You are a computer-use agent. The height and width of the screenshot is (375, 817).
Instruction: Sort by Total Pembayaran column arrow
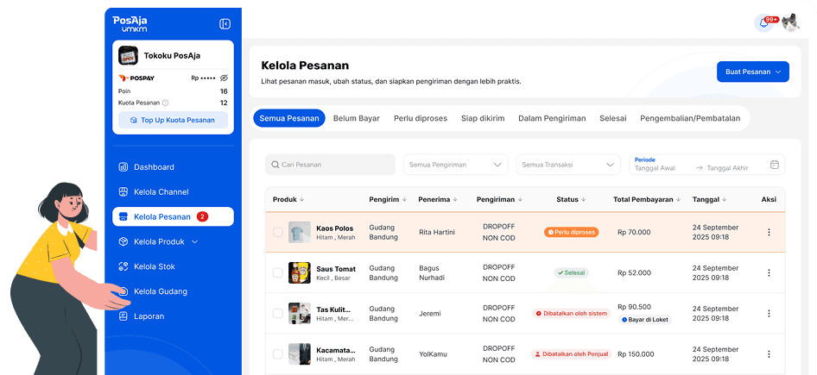(x=678, y=200)
